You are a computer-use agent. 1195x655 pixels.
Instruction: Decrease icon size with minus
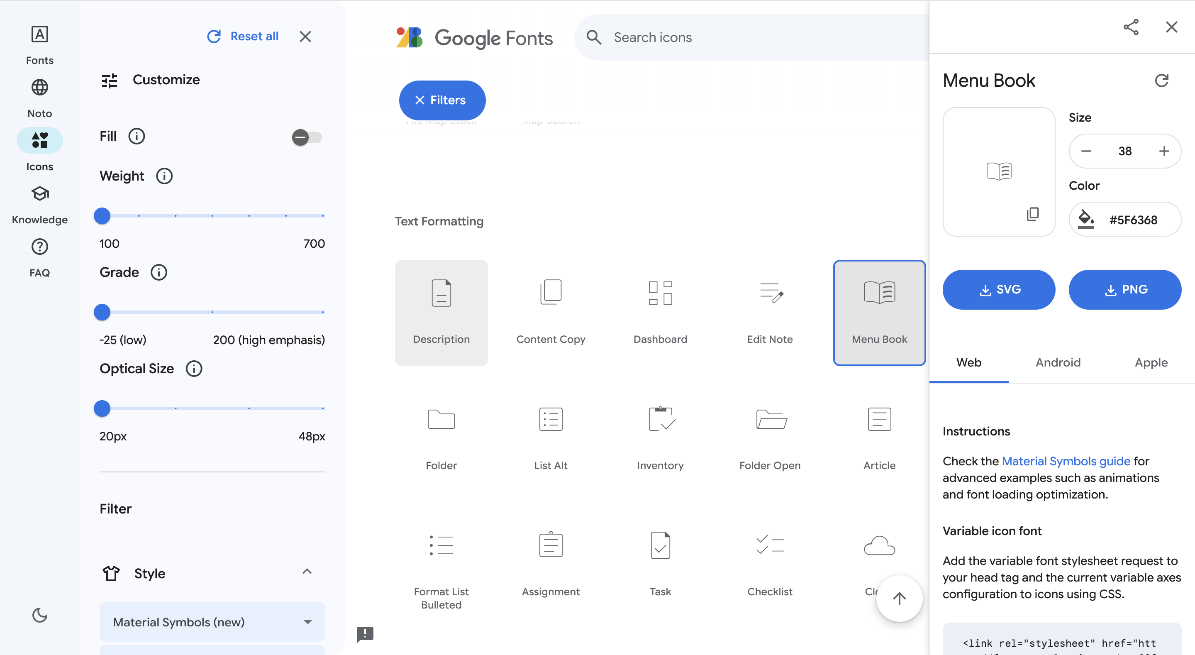[x=1086, y=152]
